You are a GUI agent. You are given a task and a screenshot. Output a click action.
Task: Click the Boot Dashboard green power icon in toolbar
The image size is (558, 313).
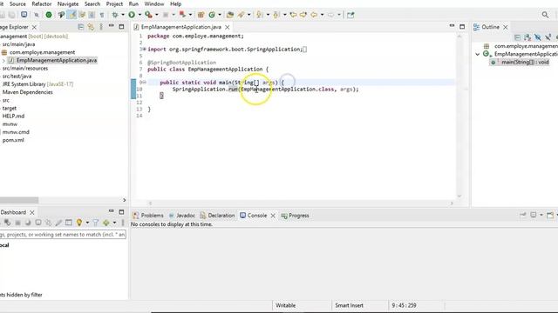click(49, 15)
